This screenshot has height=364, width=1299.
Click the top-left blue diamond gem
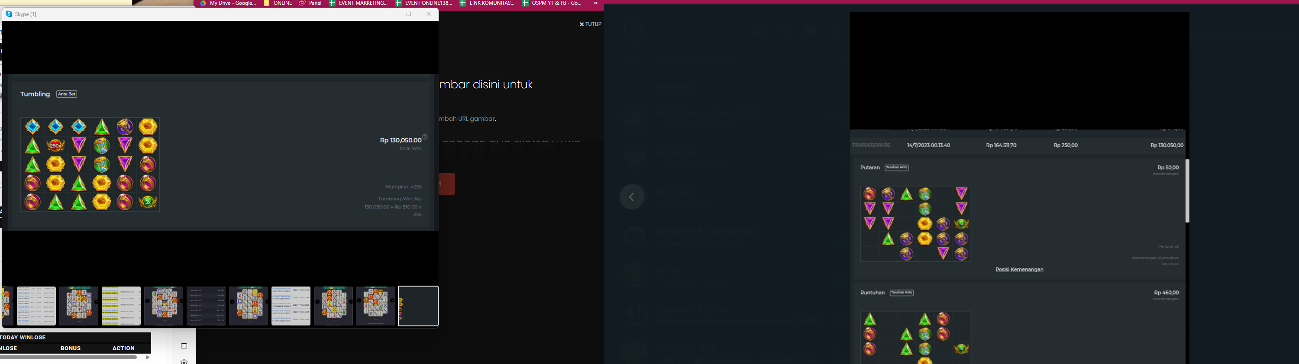(33, 126)
